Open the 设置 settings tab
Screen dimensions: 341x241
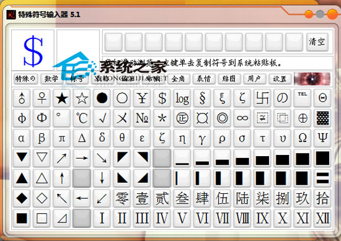(280, 79)
